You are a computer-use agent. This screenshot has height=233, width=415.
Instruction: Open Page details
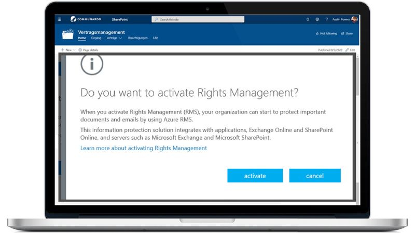point(88,50)
